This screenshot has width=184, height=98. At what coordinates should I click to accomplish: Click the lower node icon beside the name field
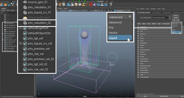170,19
